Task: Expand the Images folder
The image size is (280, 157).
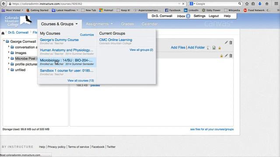Action: (x=9, y=52)
